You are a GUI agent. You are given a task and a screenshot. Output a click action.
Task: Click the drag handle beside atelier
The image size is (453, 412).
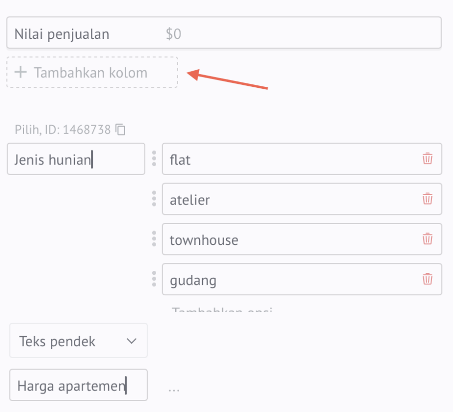[x=154, y=199]
